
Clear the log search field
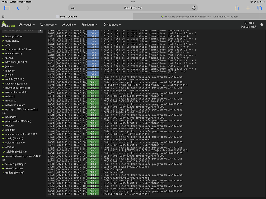(x=41, y=31)
